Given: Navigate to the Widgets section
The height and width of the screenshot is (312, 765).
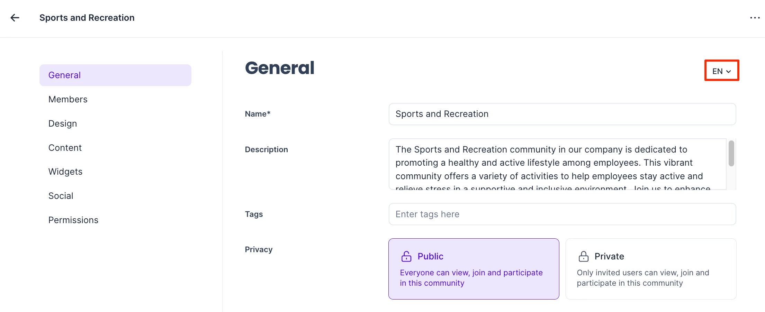Looking at the screenshot, I should pos(65,172).
